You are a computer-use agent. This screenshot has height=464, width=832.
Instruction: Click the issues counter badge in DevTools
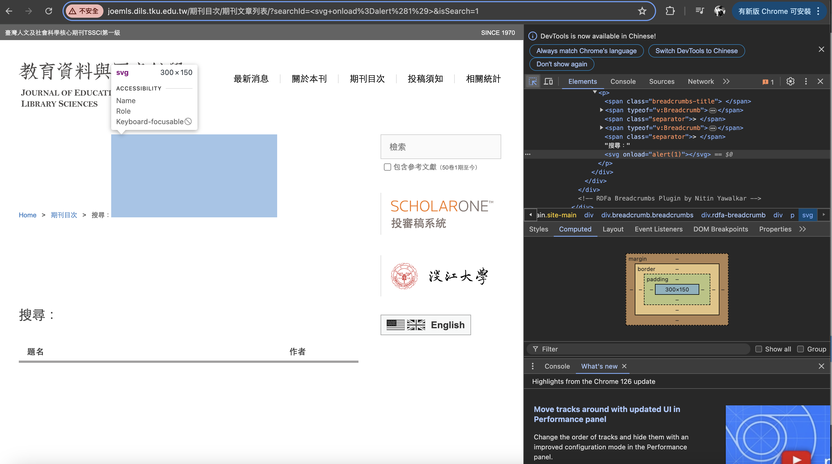coord(768,82)
